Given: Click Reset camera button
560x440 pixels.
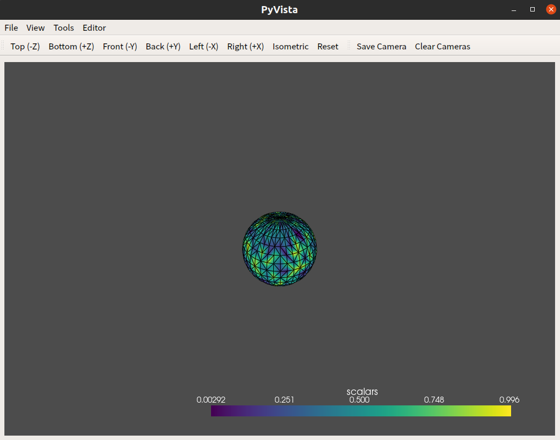Looking at the screenshot, I should coord(328,46).
